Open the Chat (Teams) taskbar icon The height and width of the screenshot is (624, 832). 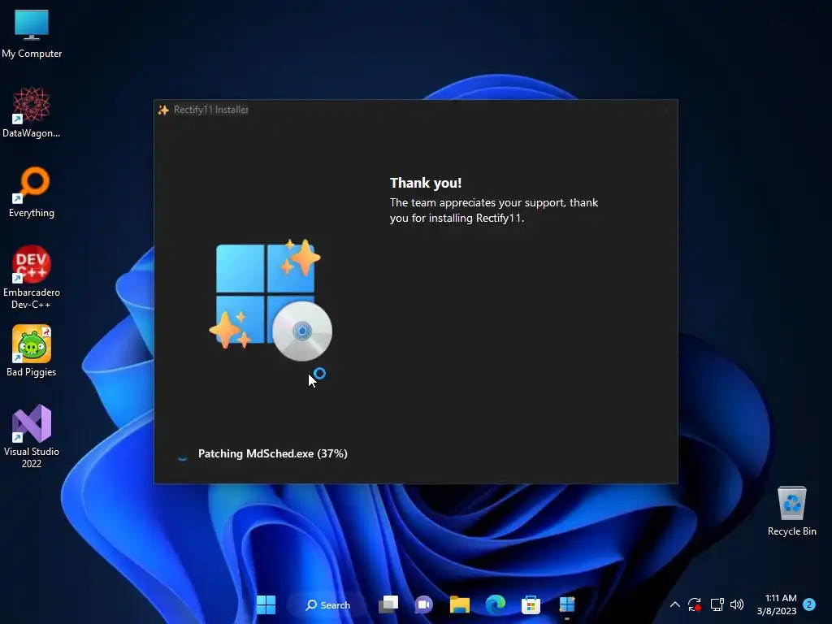point(423,604)
